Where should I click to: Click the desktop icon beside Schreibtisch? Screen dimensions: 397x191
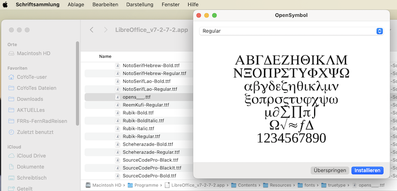pyautogui.click(x=11, y=178)
